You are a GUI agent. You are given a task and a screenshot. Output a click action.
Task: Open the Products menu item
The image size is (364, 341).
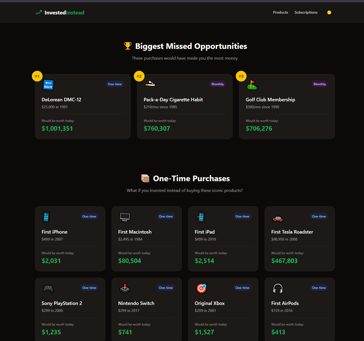pos(280,12)
